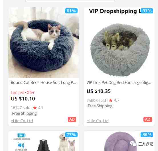Open VIP Link Pet Dog Bed title
The image size is (158, 151).
coord(119,82)
